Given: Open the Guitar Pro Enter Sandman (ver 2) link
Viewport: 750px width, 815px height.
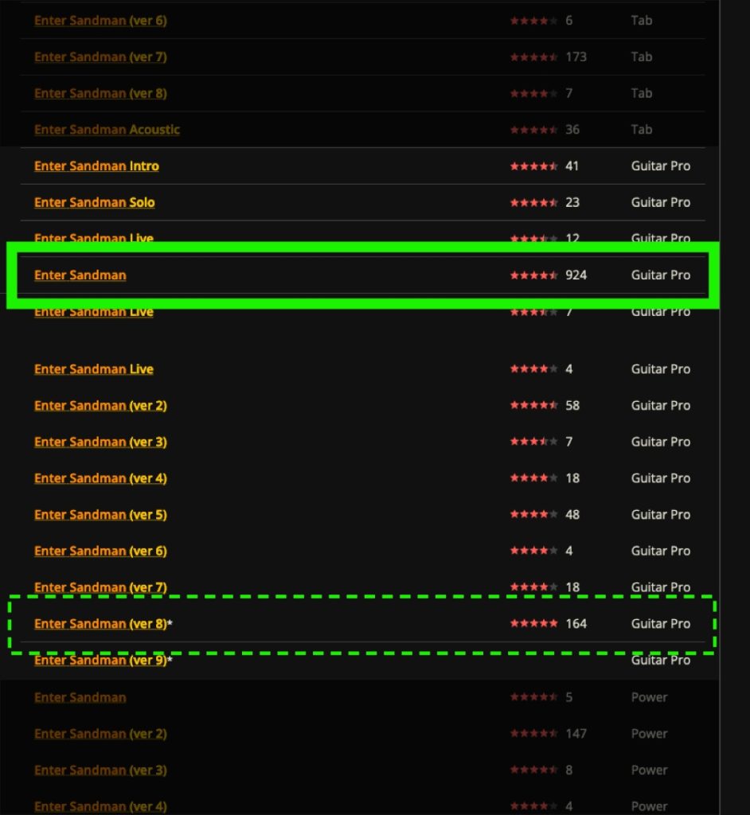Looking at the screenshot, I should (100, 405).
